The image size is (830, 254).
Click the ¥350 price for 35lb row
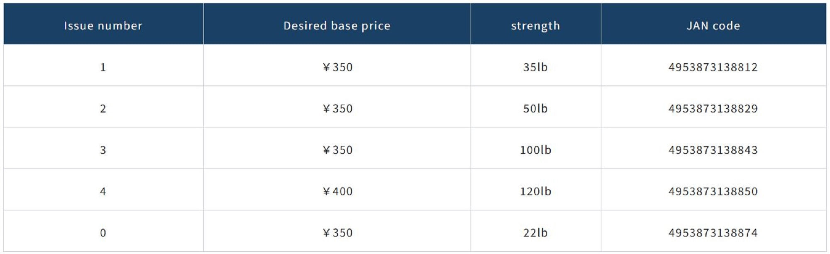click(x=337, y=67)
